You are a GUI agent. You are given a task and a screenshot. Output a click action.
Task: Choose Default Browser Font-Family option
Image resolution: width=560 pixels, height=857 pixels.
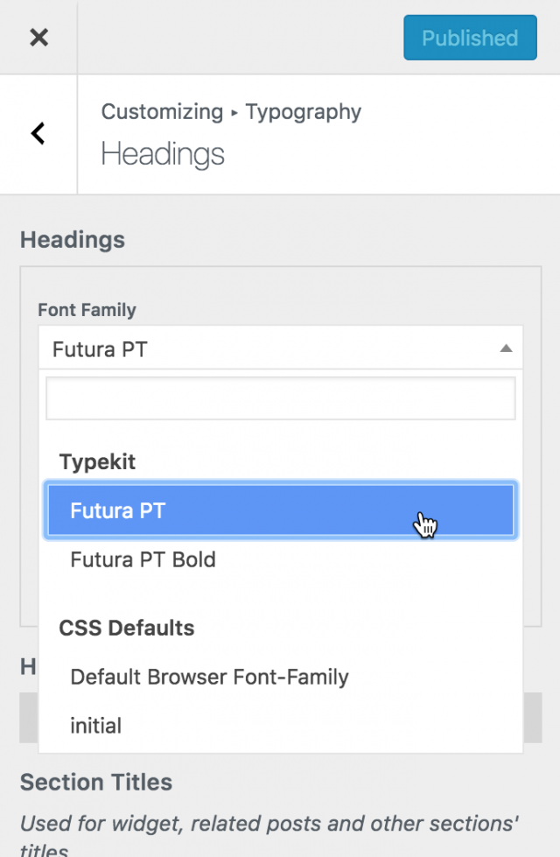[208, 677]
